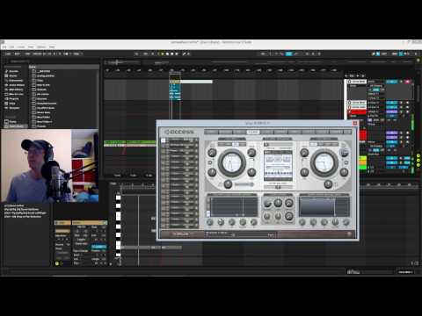
Task: Click the green play button in the transport
Action: pos(163,54)
